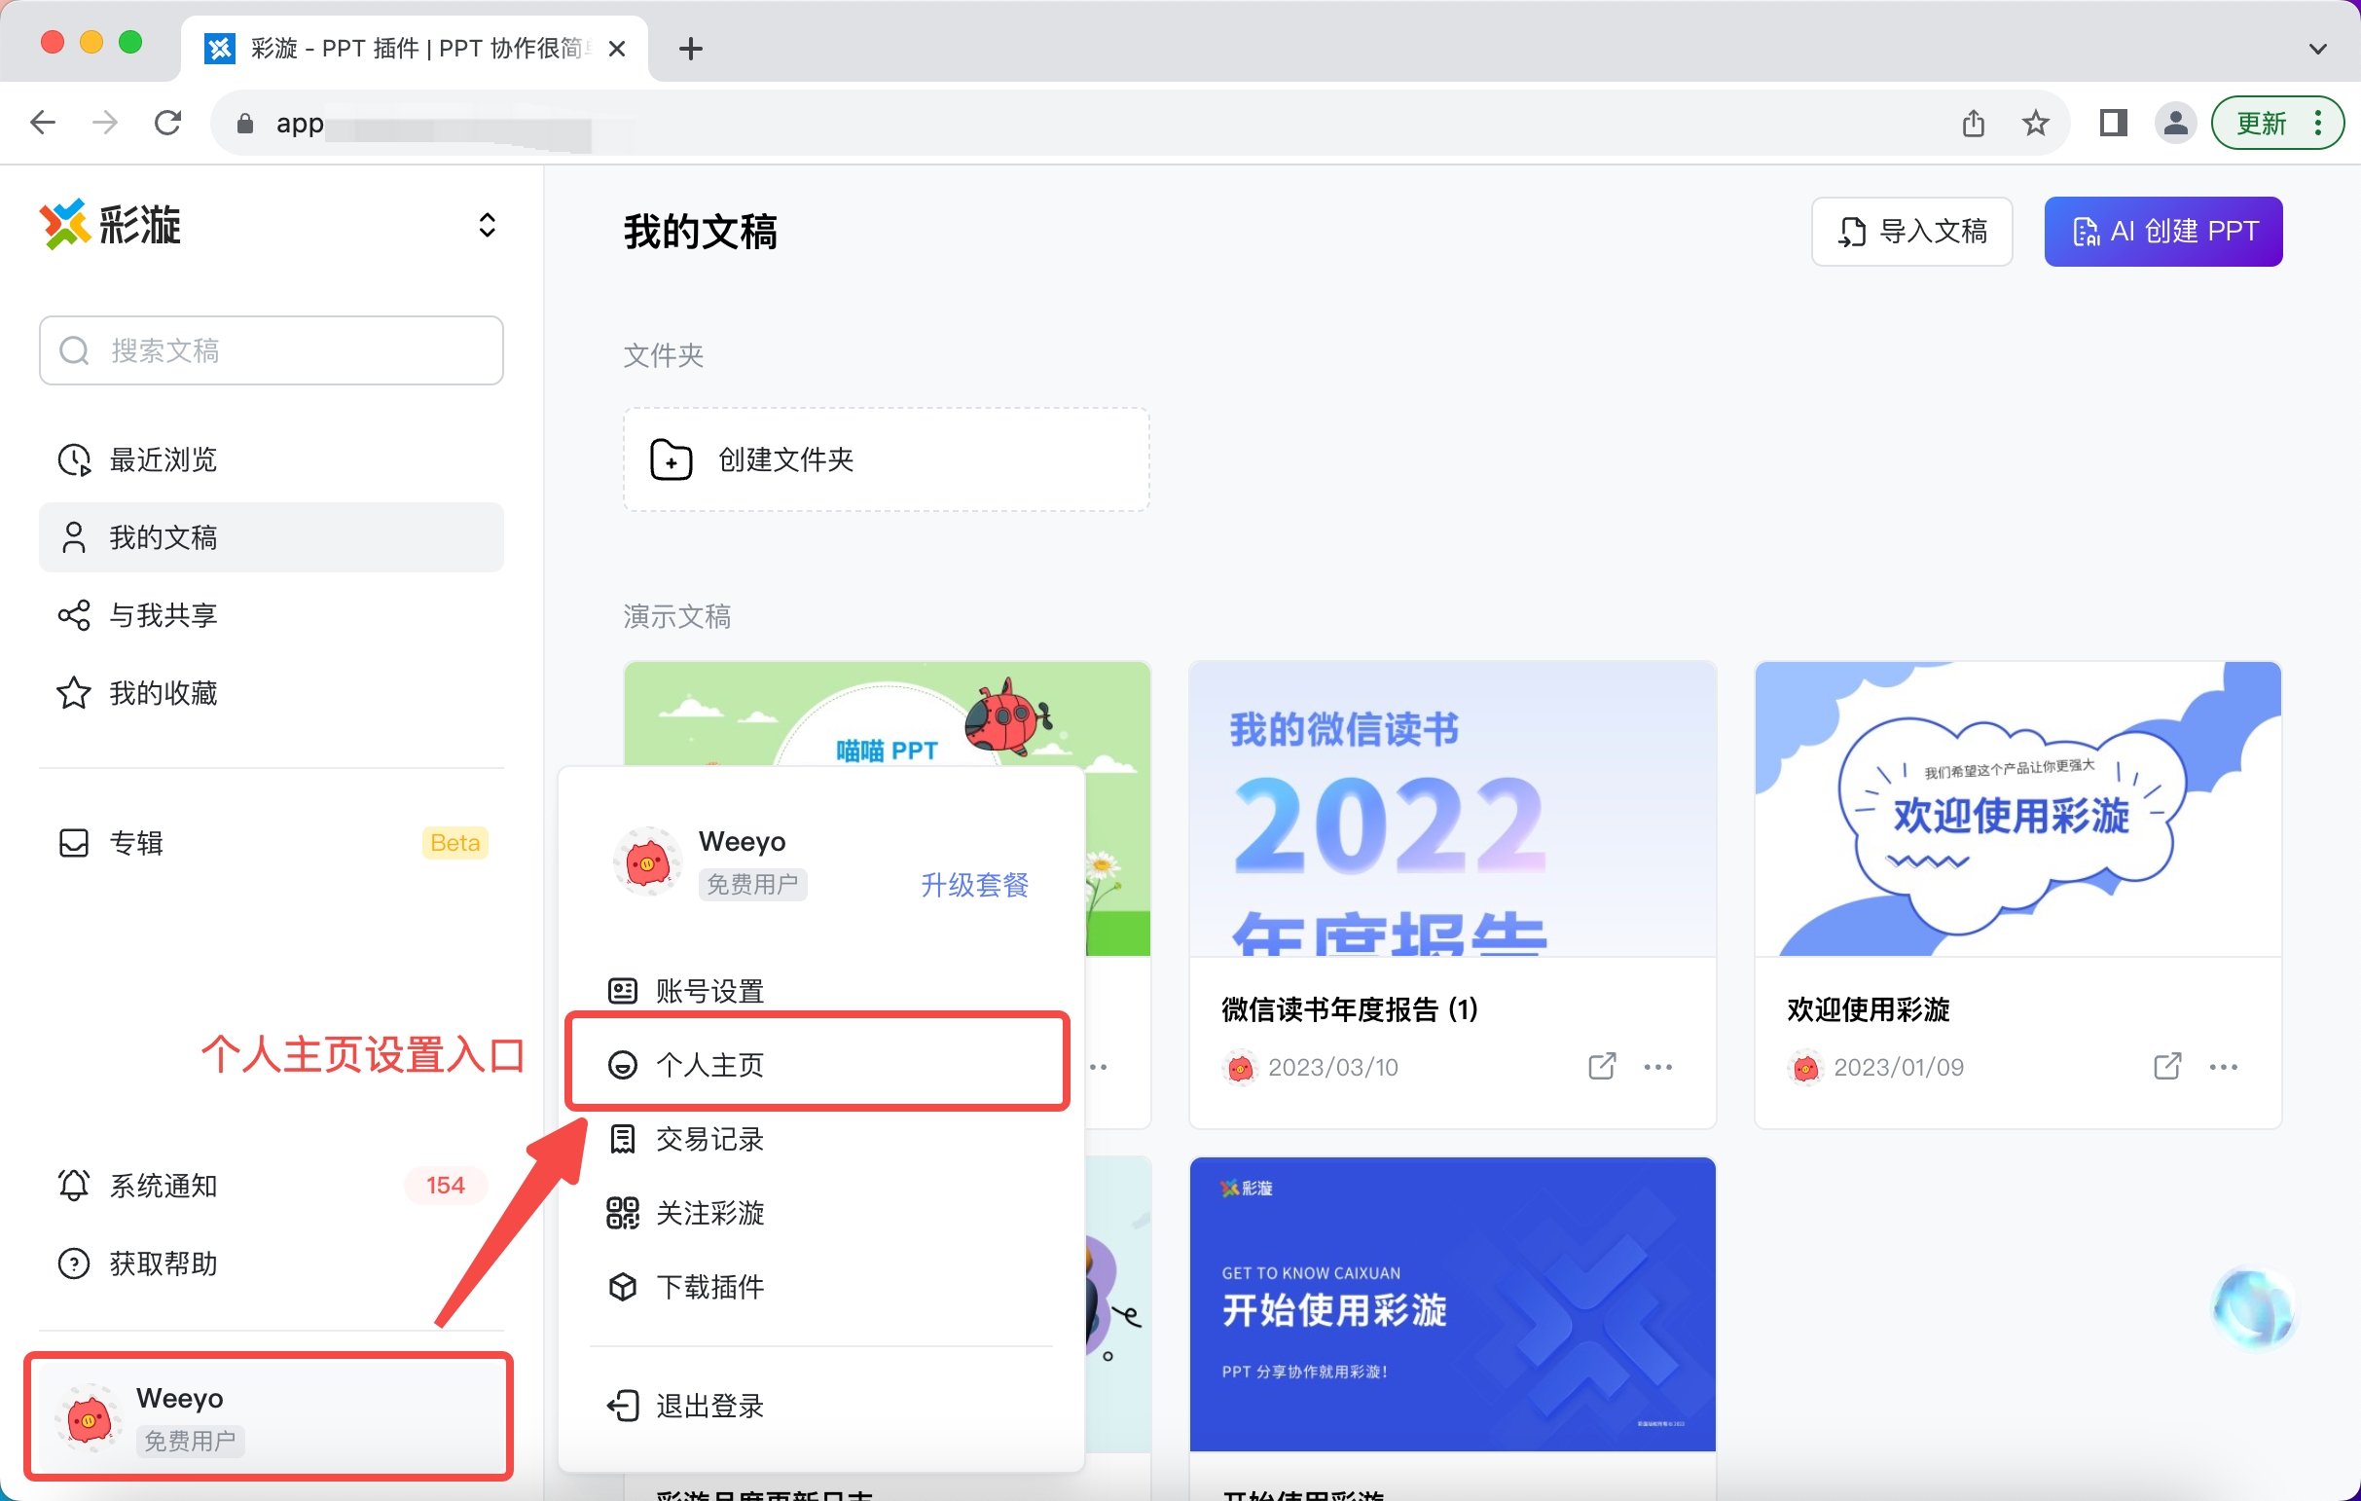
Task: Click the 154 notification count badge
Action: point(445,1186)
